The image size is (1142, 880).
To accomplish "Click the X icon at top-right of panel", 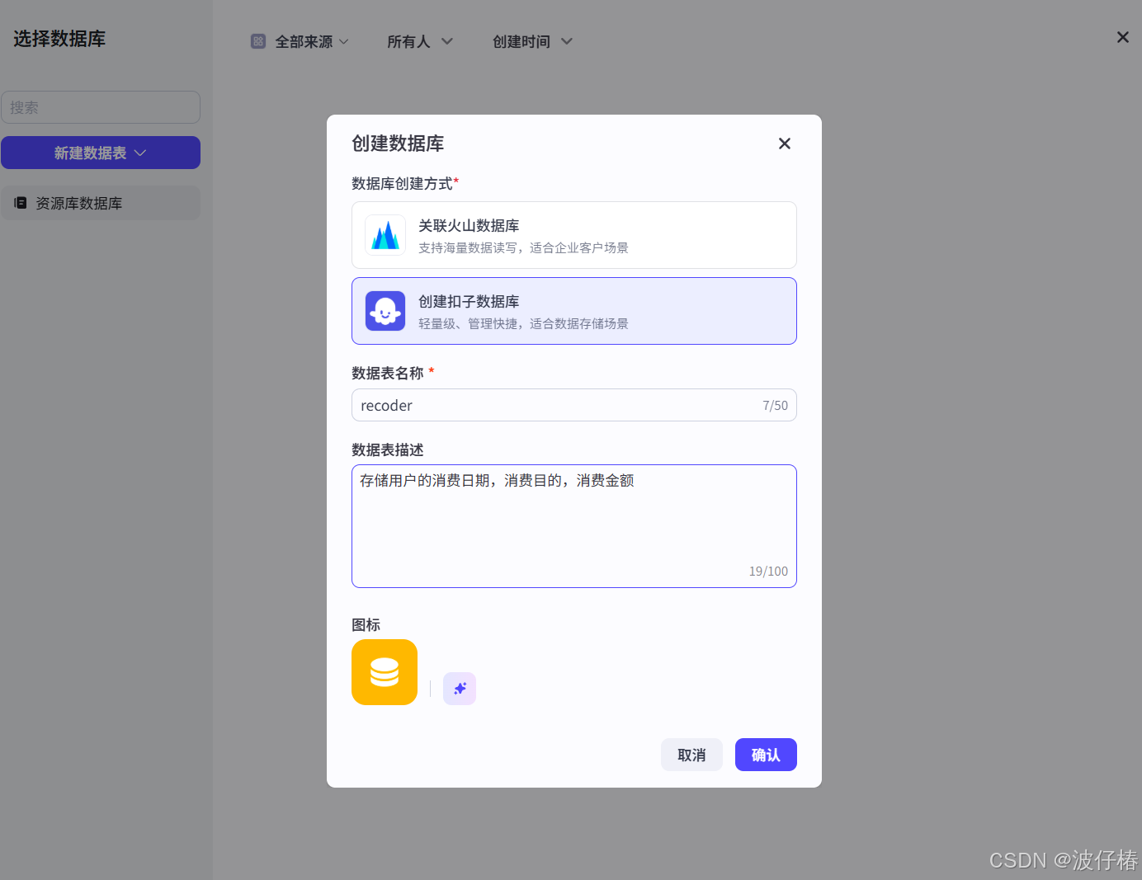I will (x=1122, y=36).
